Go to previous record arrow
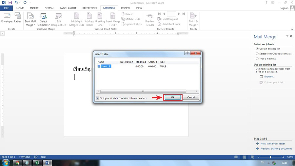 (x=164, y=14)
